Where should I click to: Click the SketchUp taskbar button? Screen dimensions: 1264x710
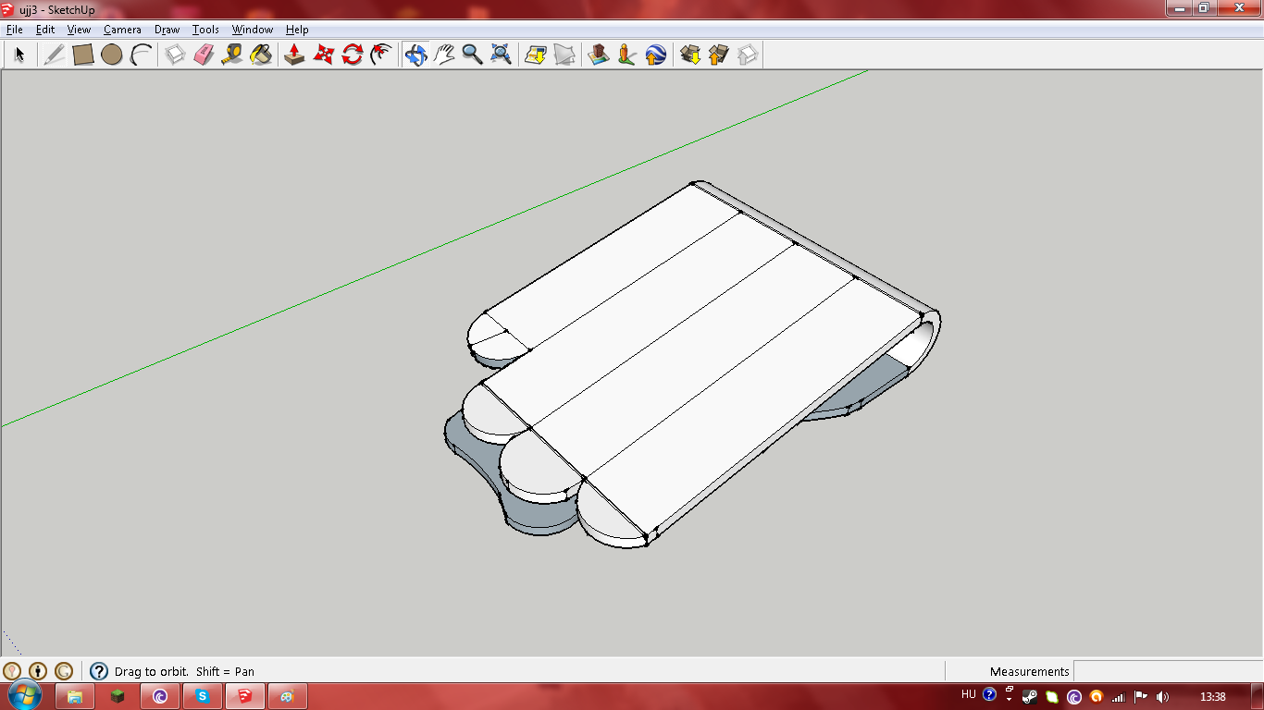245,696
